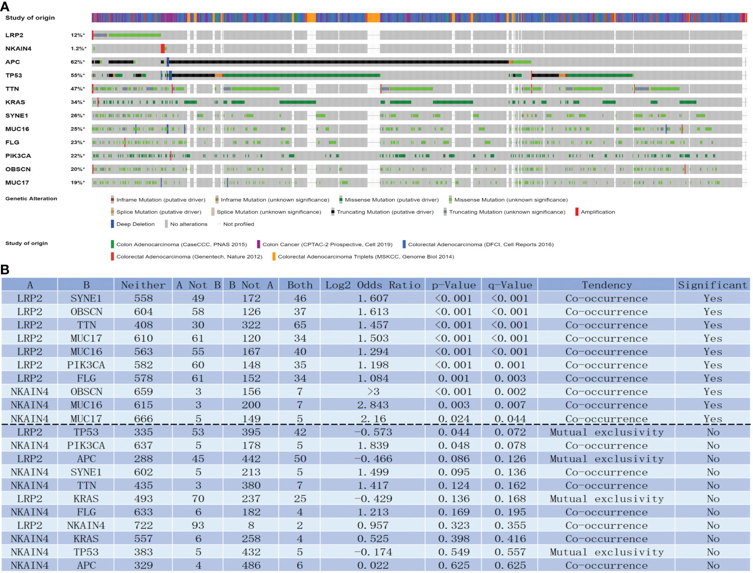Select the OBSCN gene track label
The height and width of the screenshot is (573, 753).
coord(18,170)
